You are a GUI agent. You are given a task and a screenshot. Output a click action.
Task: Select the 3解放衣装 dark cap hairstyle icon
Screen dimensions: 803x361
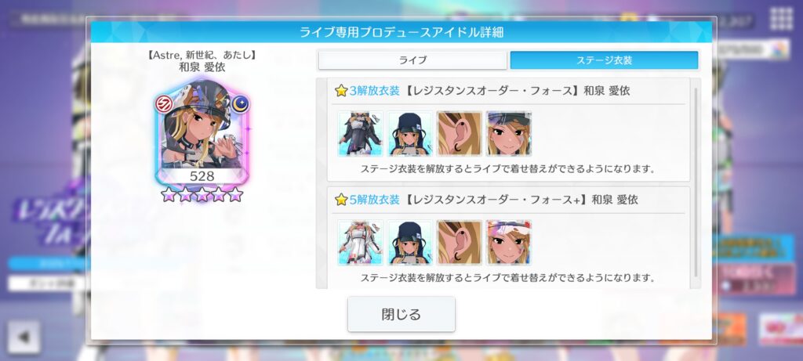(409, 134)
